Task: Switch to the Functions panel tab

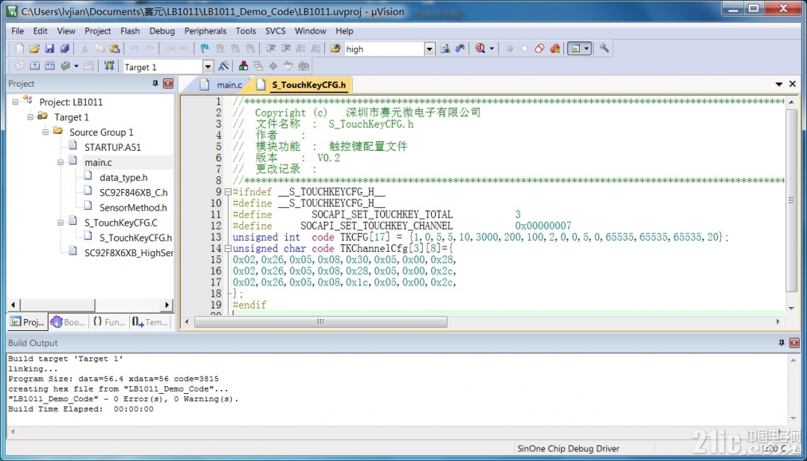Action: click(108, 322)
